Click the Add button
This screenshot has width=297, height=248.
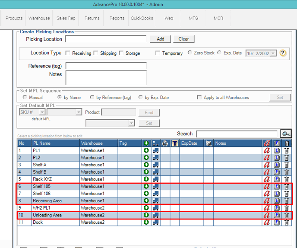pos(161,39)
